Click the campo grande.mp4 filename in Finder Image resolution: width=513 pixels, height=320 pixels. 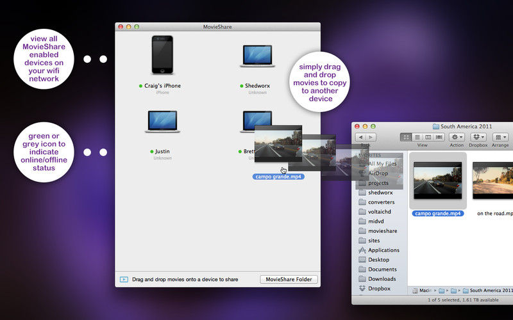tap(438, 214)
